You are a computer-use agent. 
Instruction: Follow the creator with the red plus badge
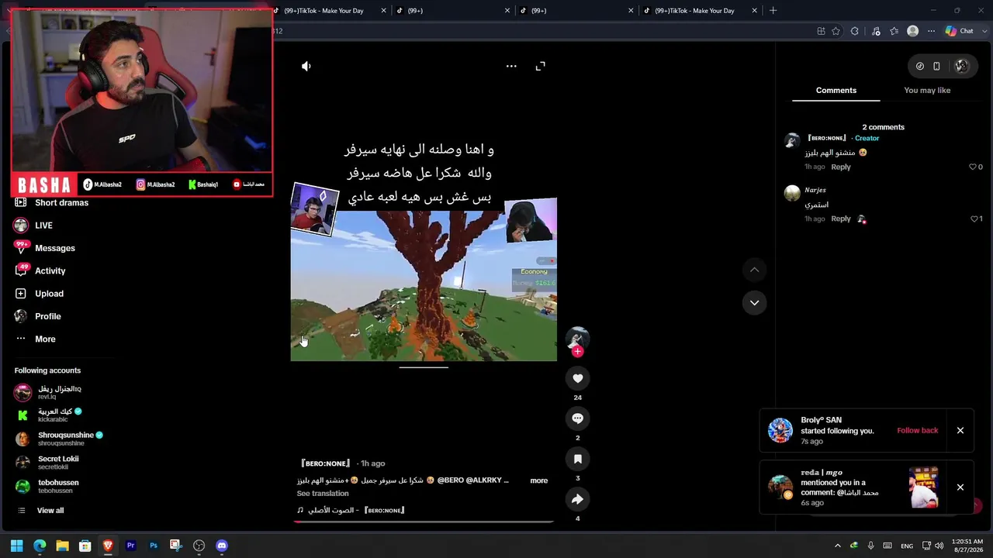pyautogui.click(x=577, y=352)
